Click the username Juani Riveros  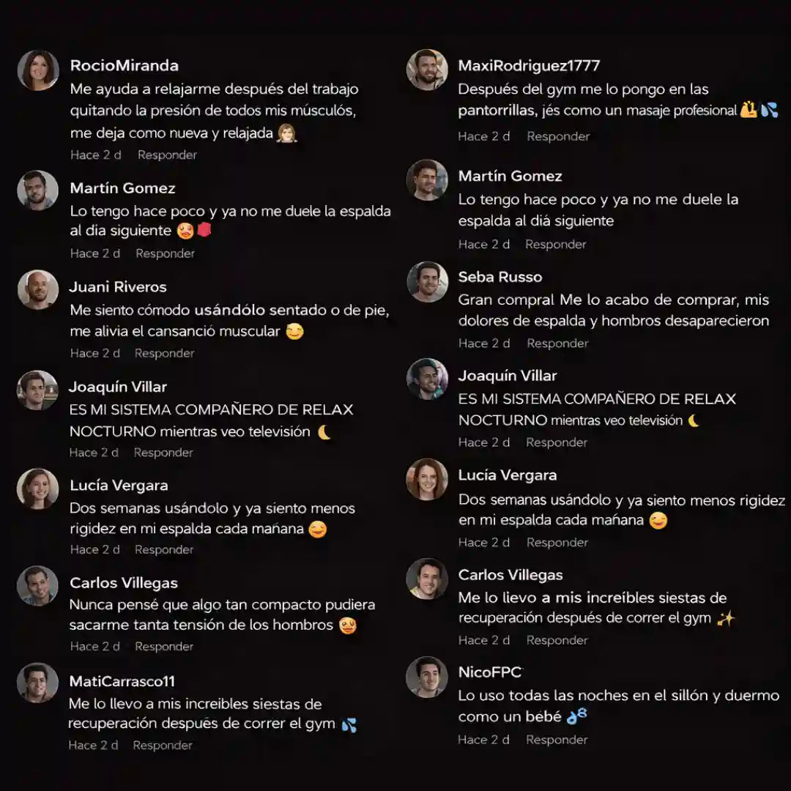click(x=118, y=287)
